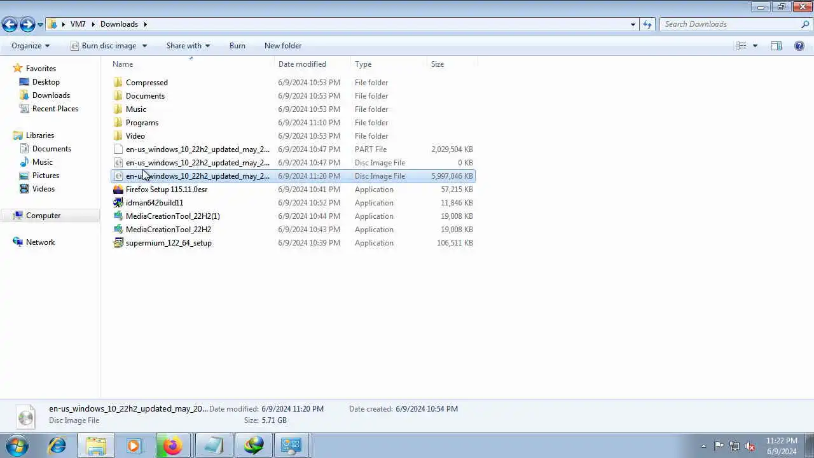Sort by the Type column header
Image resolution: width=814 pixels, height=458 pixels.
(x=389, y=64)
